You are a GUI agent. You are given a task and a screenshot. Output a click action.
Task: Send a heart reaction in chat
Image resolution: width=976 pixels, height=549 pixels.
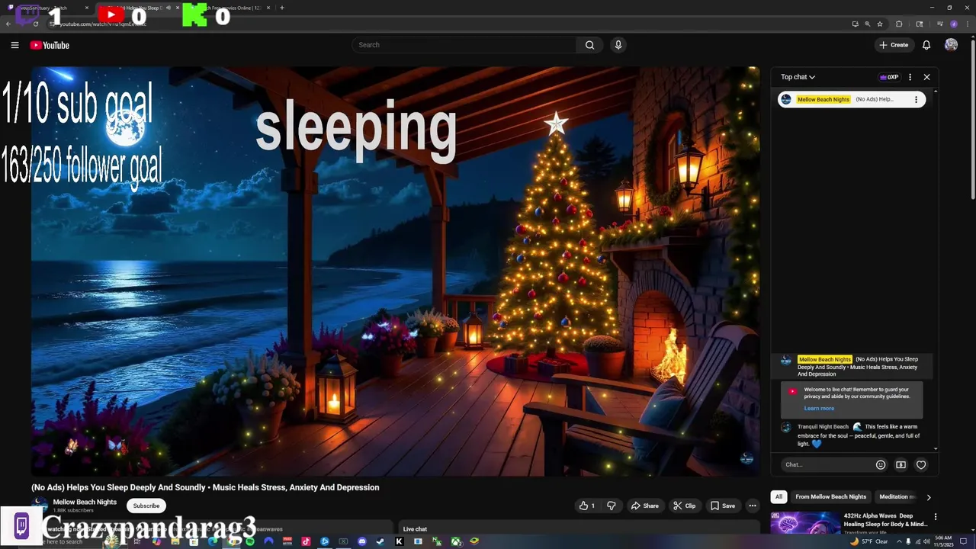[x=921, y=464]
